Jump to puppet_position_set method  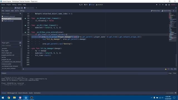click(x=8, y=55)
